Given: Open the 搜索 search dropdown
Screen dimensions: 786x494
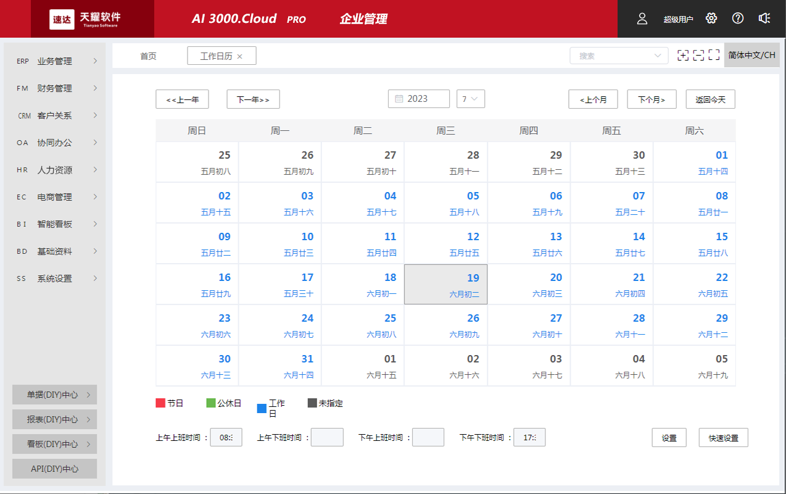Looking at the screenshot, I should point(619,56).
